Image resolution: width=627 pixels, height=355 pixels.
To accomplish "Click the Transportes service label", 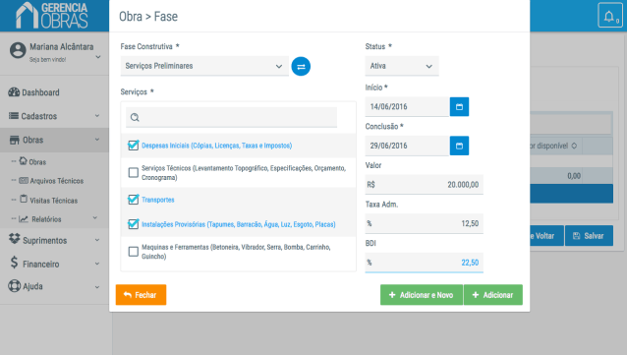I will tap(158, 200).
